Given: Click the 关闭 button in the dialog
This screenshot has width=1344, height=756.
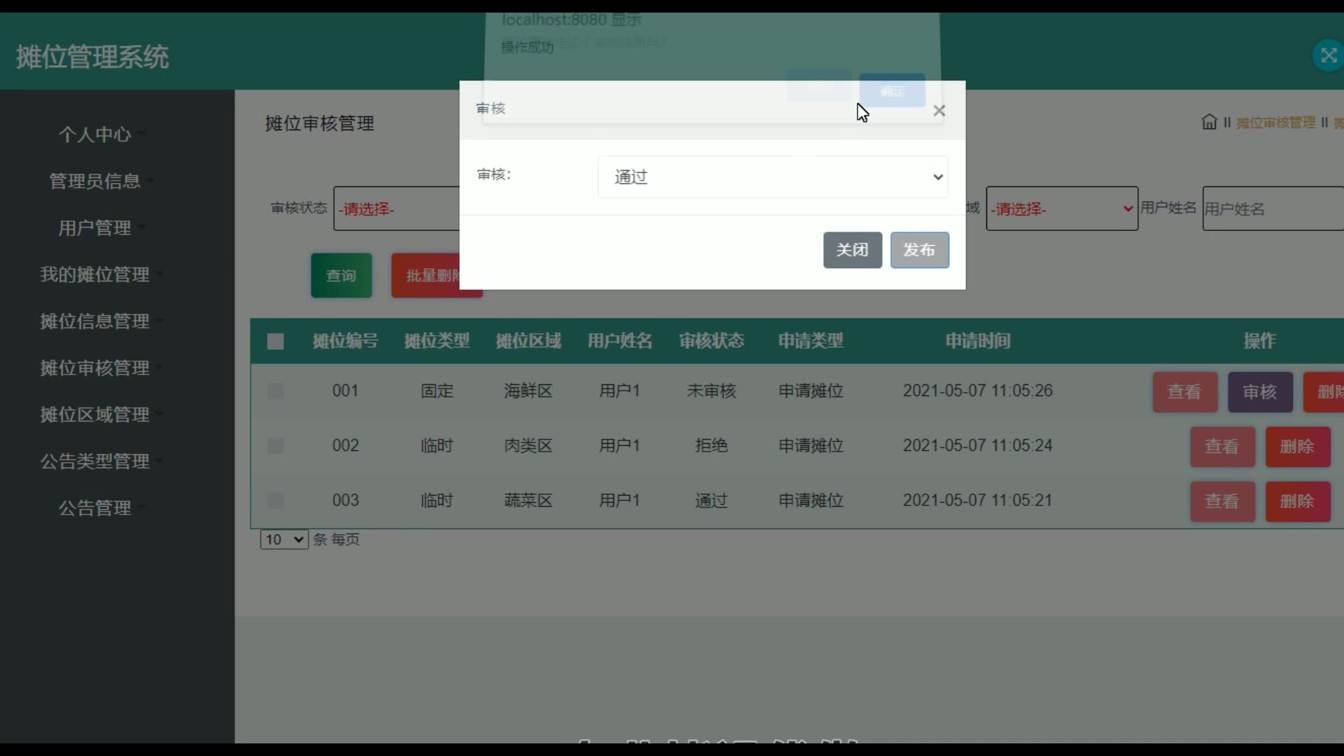Looking at the screenshot, I should pyautogui.click(x=852, y=250).
